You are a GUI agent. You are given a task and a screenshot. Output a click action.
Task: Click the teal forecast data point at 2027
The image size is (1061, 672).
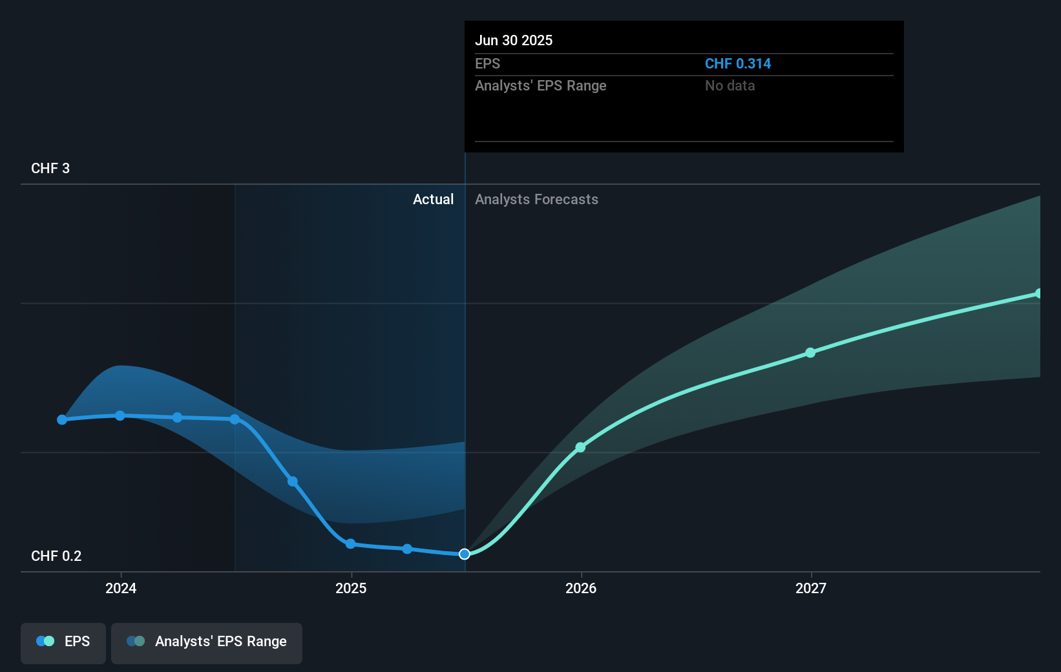tap(810, 353)
